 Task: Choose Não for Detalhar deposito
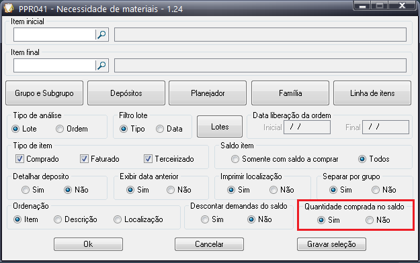point(68,190)
